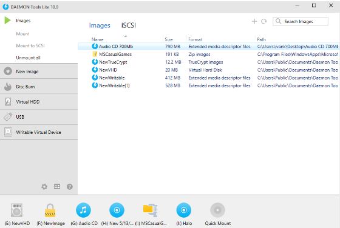340x228 pixels.
Task: Refresh the images list icon
Action: [264, 21]
